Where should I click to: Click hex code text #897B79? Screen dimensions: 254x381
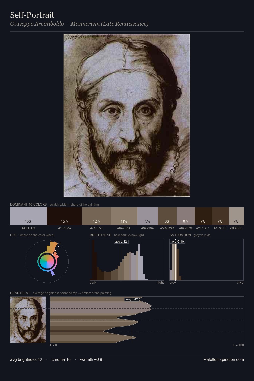click(x=186, y=228)
